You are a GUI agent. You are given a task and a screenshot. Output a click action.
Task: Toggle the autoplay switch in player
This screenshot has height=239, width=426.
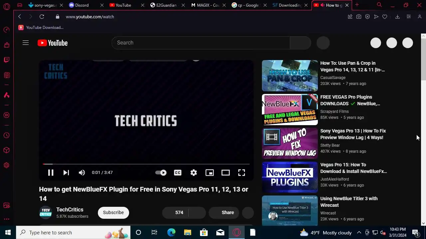point(161,173)
